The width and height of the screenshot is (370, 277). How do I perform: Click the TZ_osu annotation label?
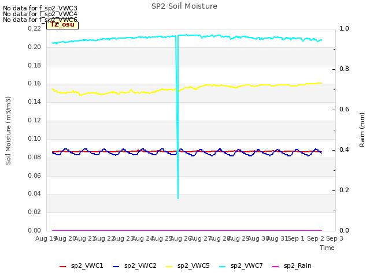coord(62,25)
